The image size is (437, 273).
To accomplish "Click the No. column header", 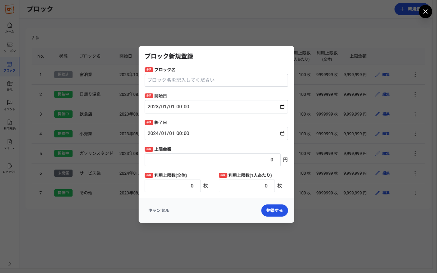I will 41,56.
